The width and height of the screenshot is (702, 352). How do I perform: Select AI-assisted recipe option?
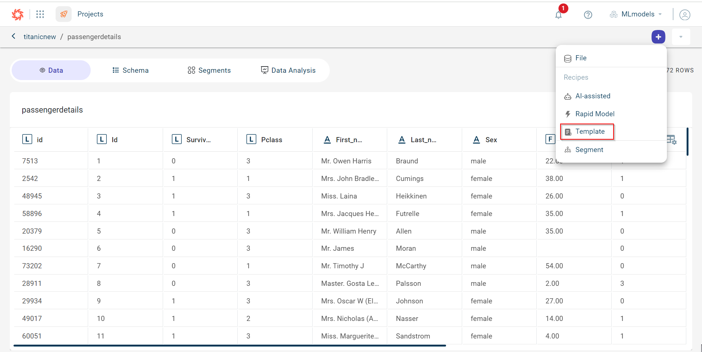click(592, 96)
